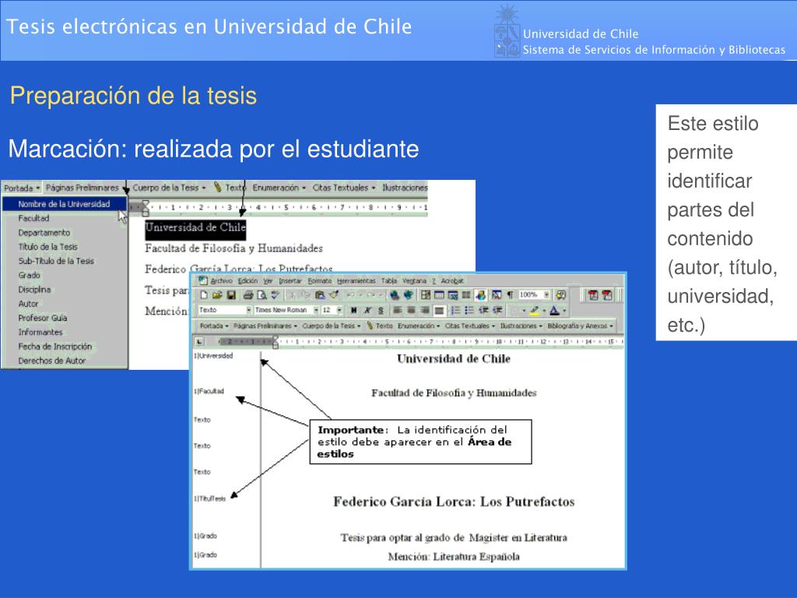This screenshot has width=797, height=598.
Task: Click the Undo arrow icon
Action: [350, 295]
